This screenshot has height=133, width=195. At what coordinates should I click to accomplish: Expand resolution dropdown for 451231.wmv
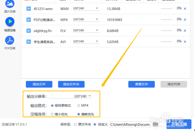(97, 8)
